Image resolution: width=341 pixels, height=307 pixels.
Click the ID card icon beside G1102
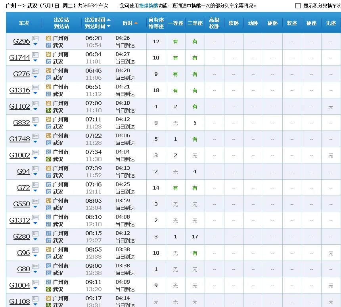pos(35,104)
